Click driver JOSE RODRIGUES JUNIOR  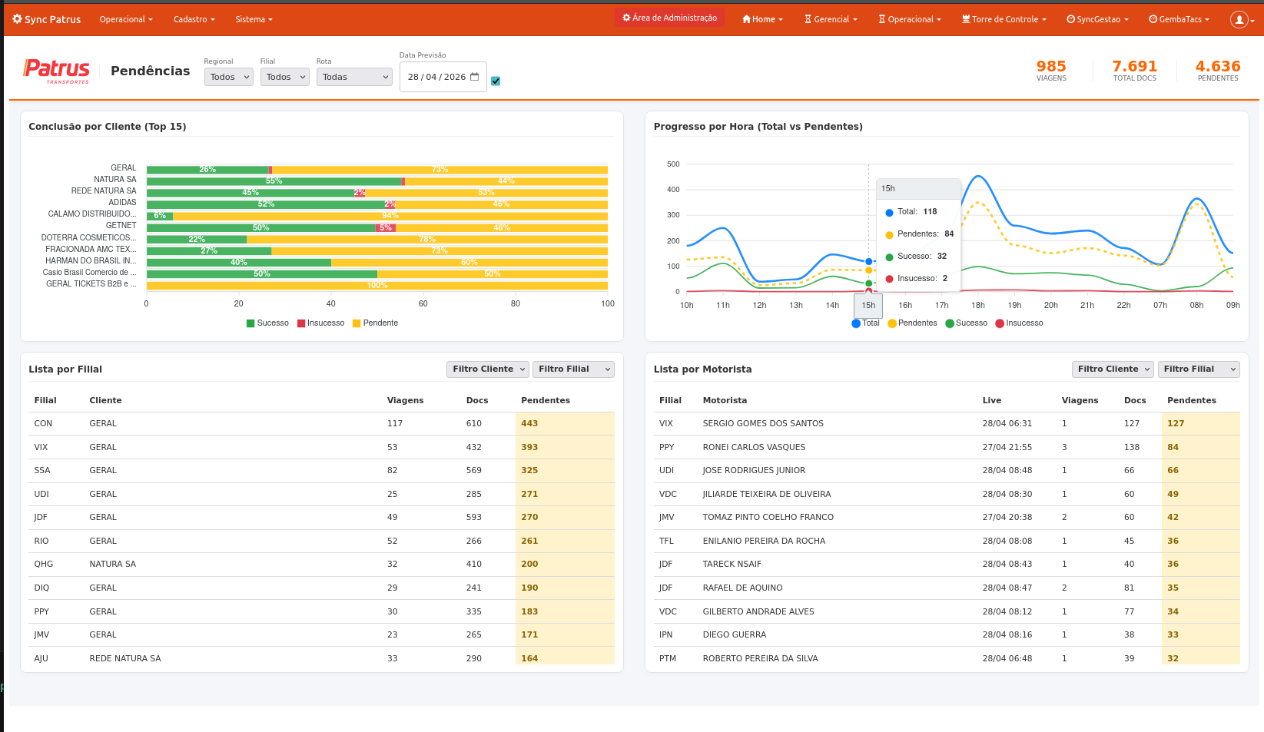click(754, 471)
